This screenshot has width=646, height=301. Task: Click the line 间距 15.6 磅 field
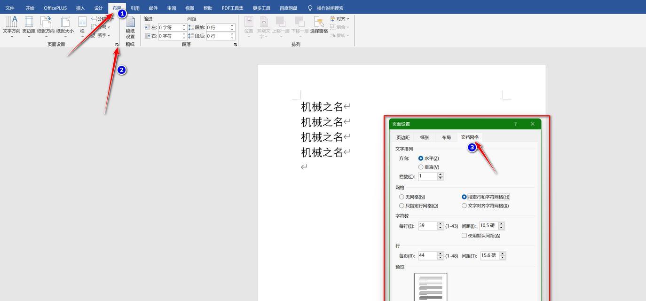(x=489, y=256)
